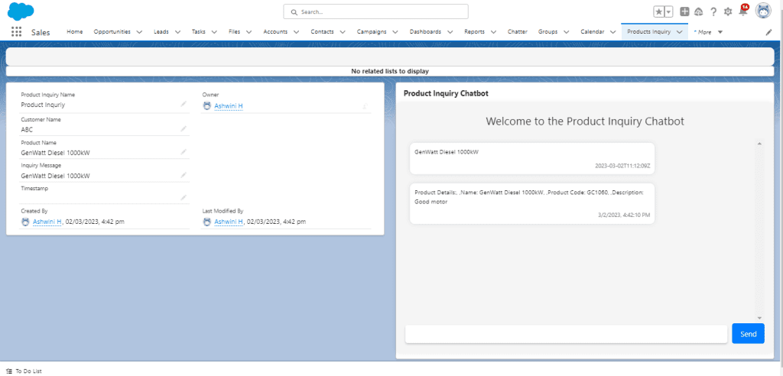Image resolution: width=783 pixels, height=376 pixels.
Task: Go to the Home tab
Action: click(75, 31)
